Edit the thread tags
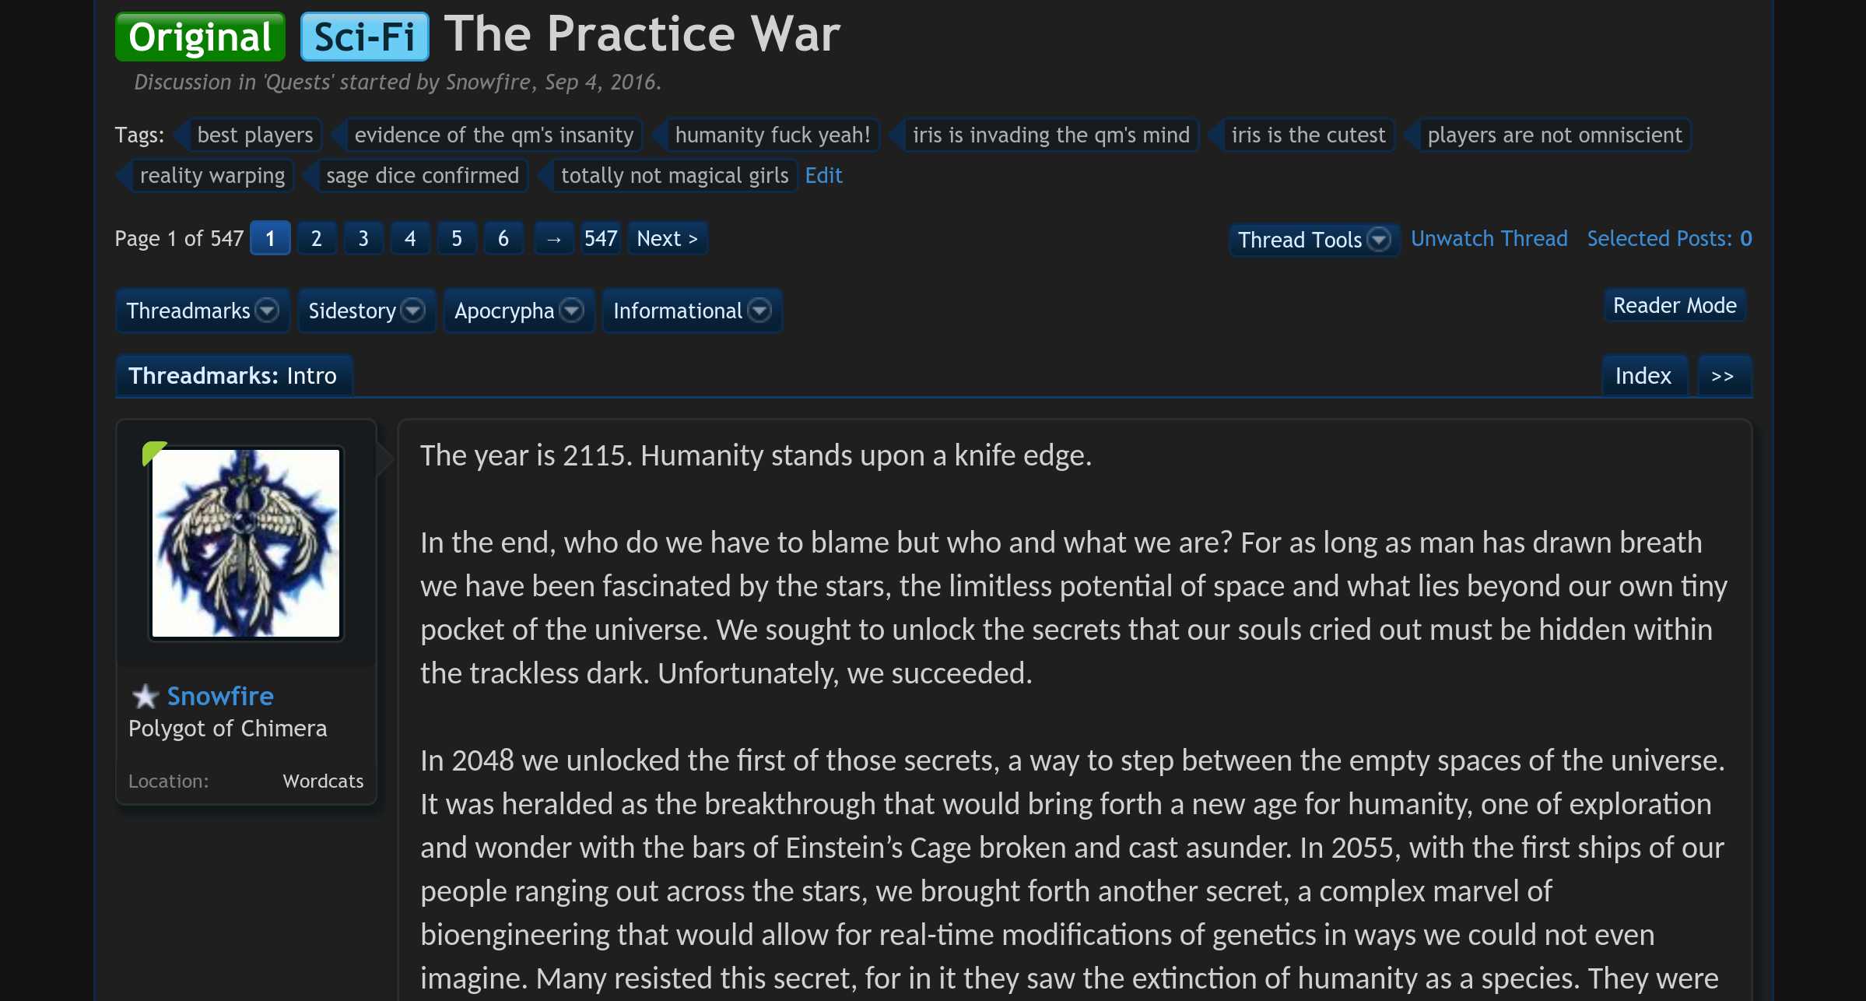The height and width of the screenshot is (1001, 1866). (823, 175)
